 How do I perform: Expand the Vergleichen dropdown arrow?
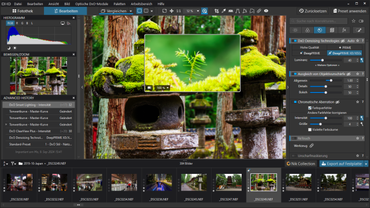pos(131,11)
